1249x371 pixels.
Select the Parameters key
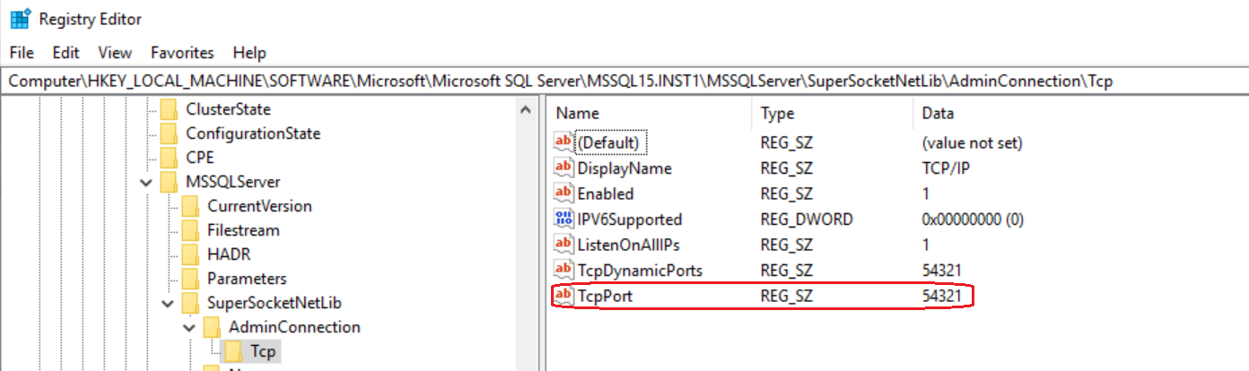(x=247, y=279)
